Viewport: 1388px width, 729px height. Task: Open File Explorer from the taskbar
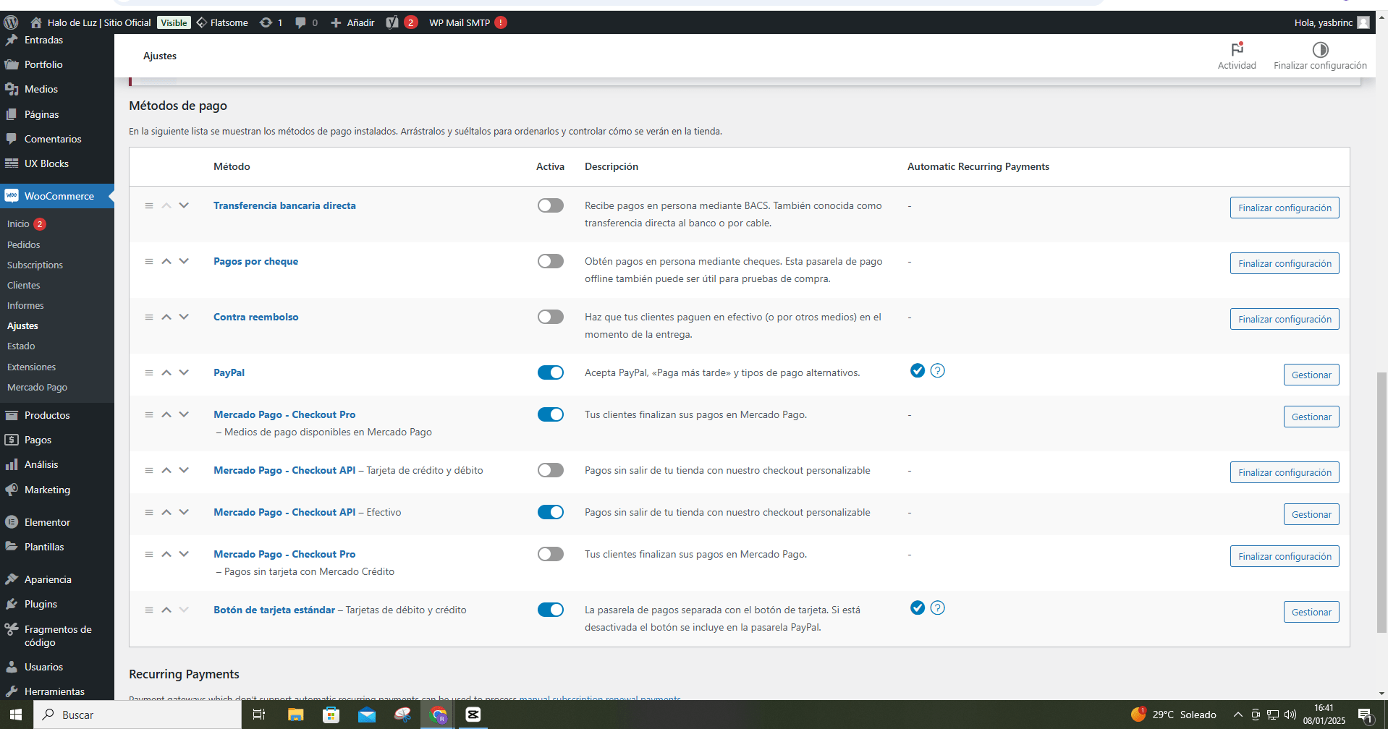295,715
